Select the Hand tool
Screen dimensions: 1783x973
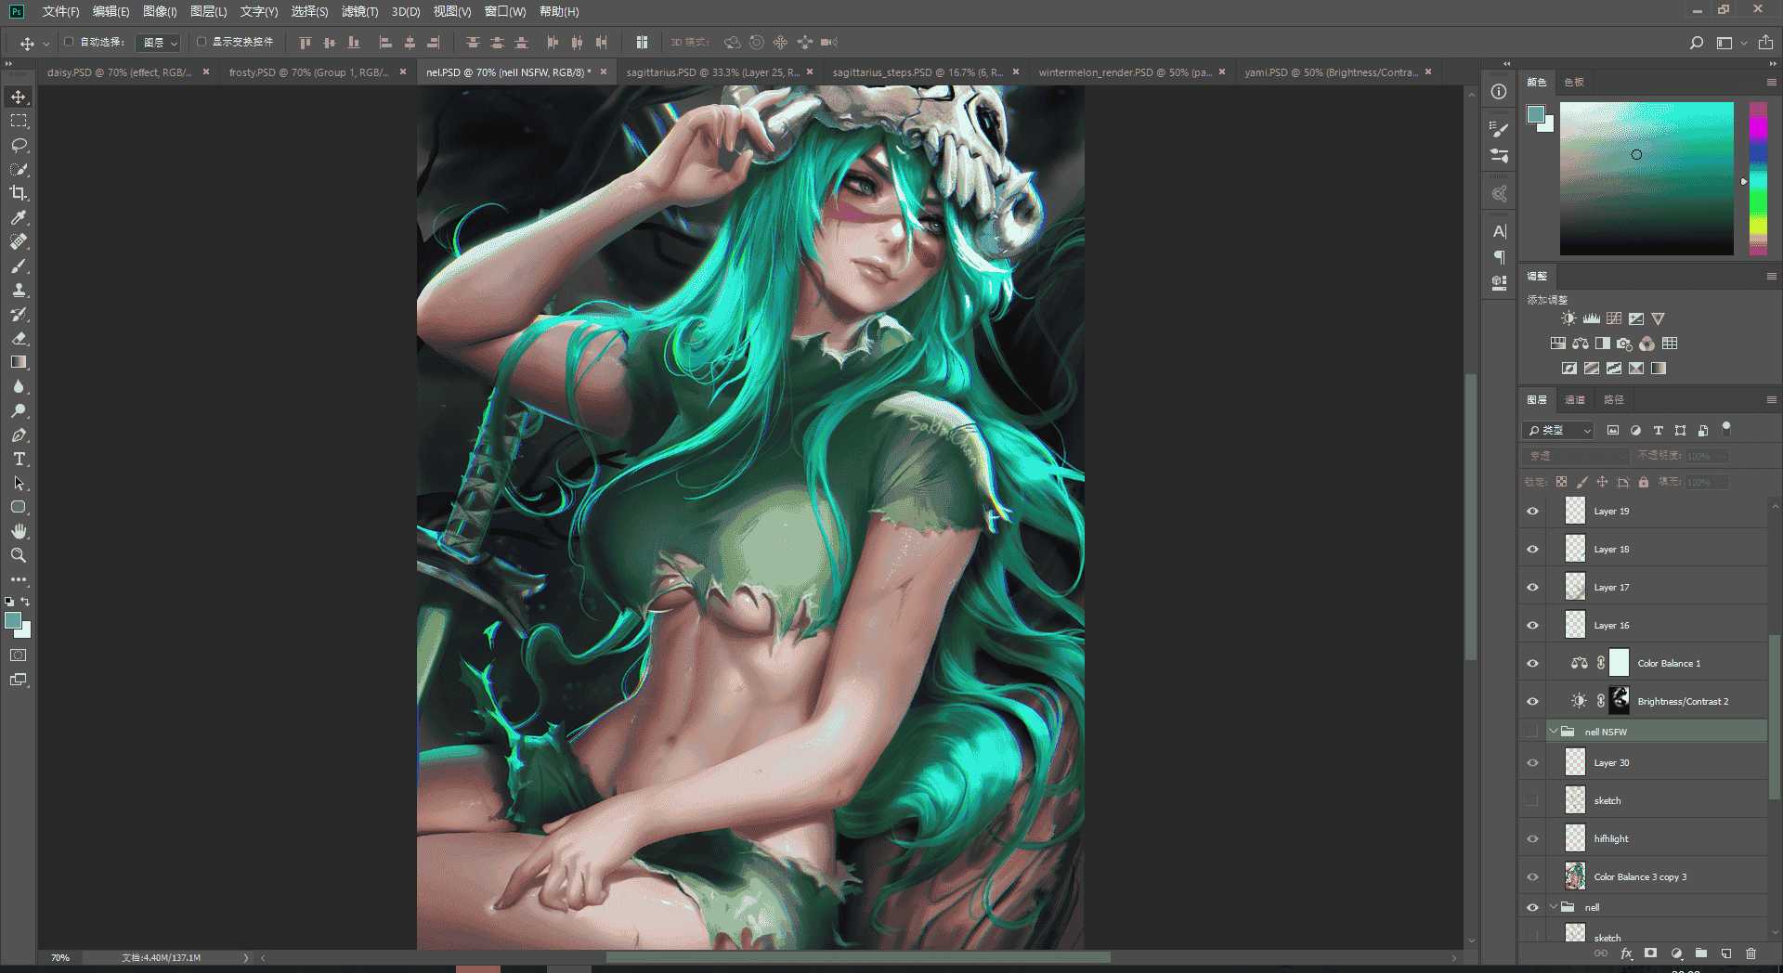19,531
